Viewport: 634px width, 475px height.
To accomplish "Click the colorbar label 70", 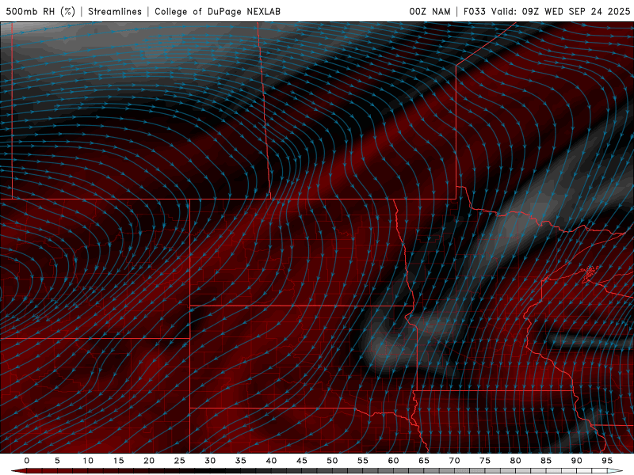I will (454, 461).
